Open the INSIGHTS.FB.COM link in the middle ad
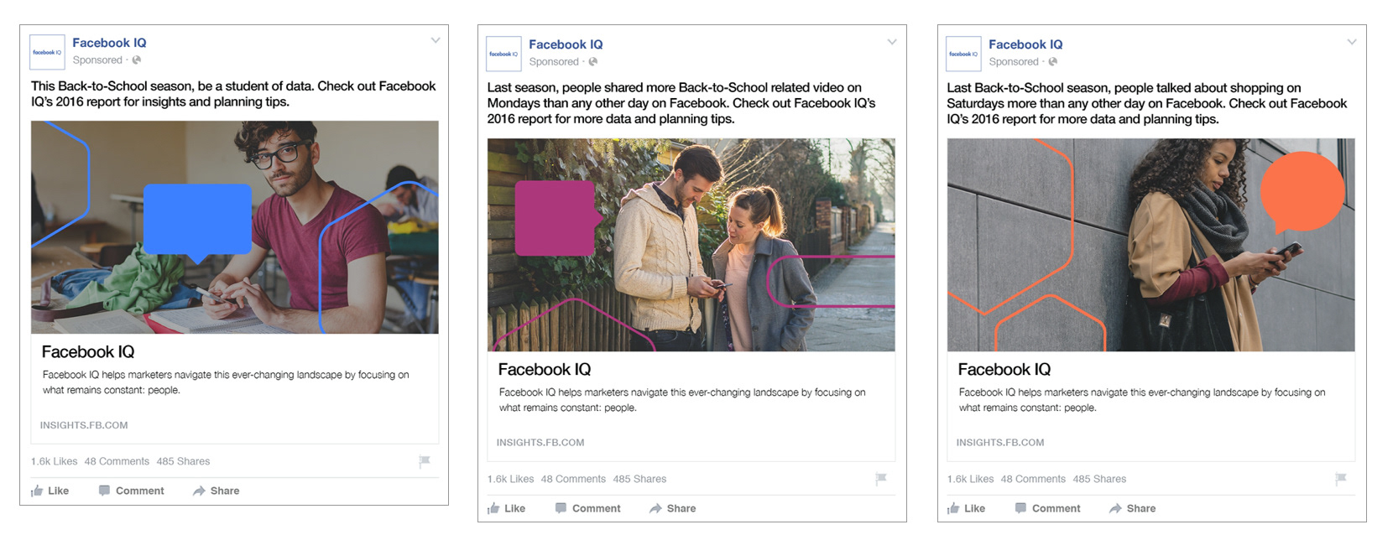This screenshot has height=535, width=1393. click(540, 442)
